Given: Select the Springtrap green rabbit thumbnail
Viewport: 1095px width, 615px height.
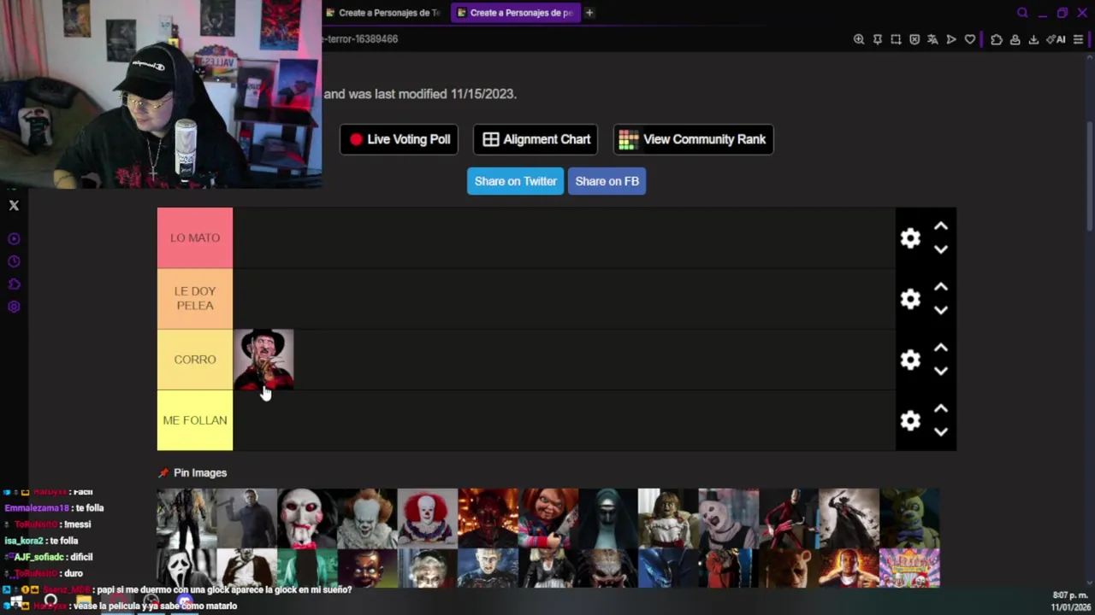Looking at the screenshot, I should [x=909, y=518].
